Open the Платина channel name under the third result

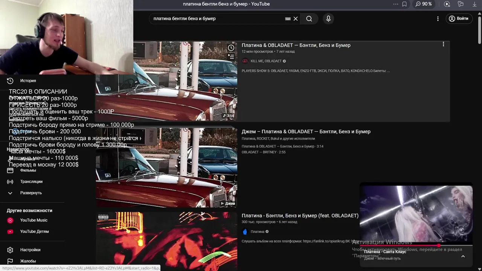click(x=257, y=232)
